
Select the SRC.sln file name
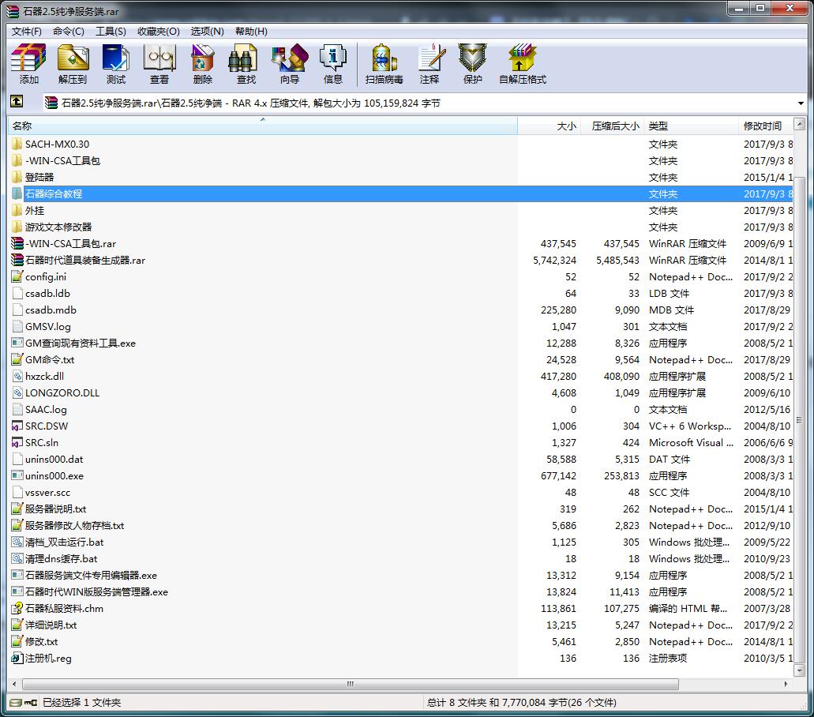[x=42, y=443]
